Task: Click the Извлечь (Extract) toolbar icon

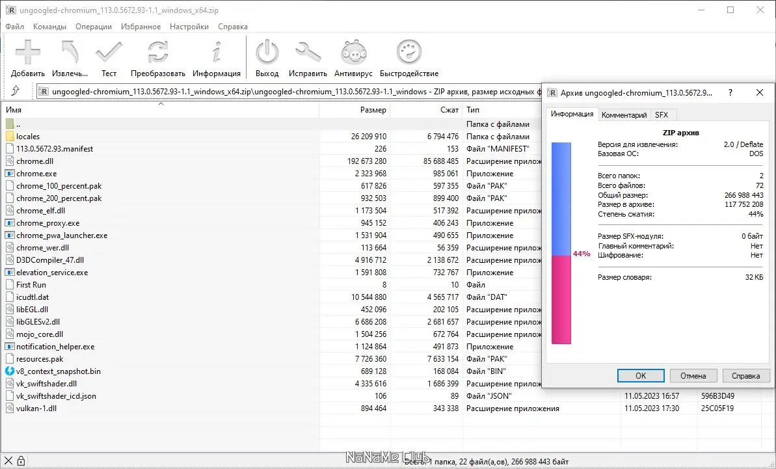Action: point(69,52)
